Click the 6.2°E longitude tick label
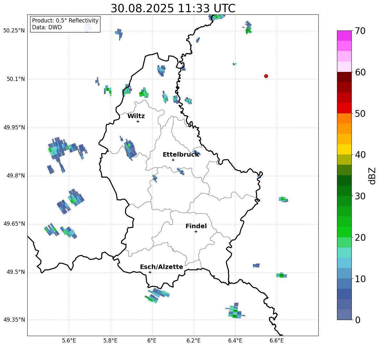 click(194, 341)
